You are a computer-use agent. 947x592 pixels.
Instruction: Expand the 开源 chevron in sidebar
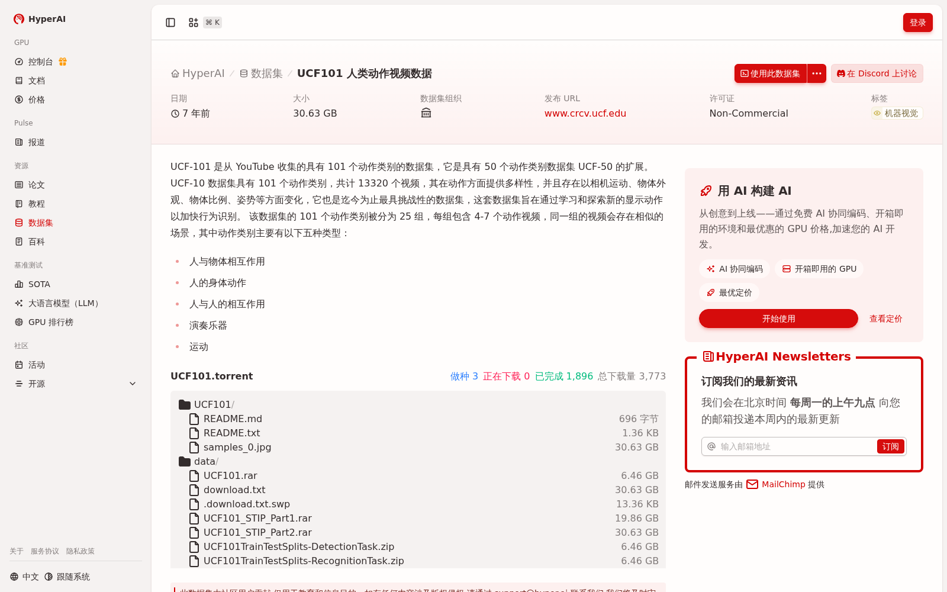[133, 384]
